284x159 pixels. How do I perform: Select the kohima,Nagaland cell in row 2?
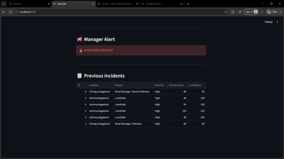point(101,117)
